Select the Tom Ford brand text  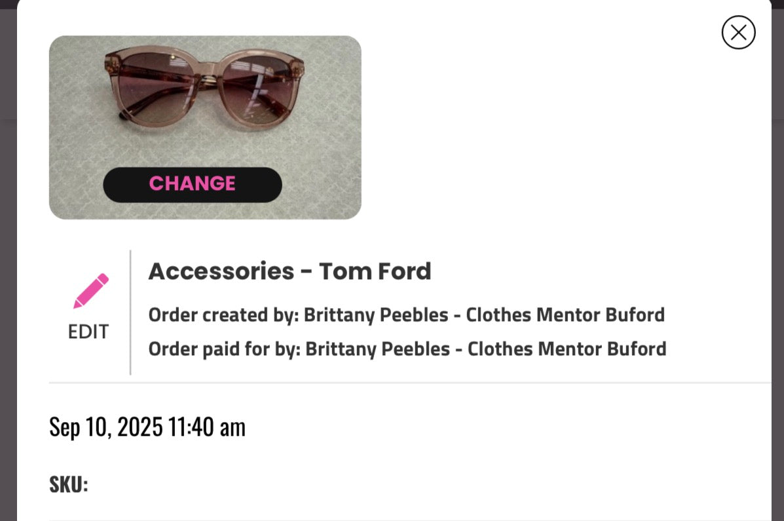click(375, 270)
